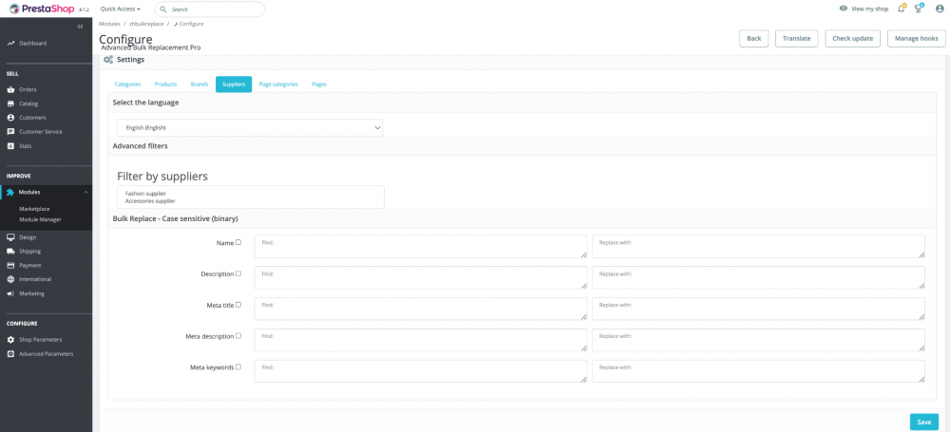Click the PrestaShop logo
This screenshot has width=950, height=432.
pos(43,9)
